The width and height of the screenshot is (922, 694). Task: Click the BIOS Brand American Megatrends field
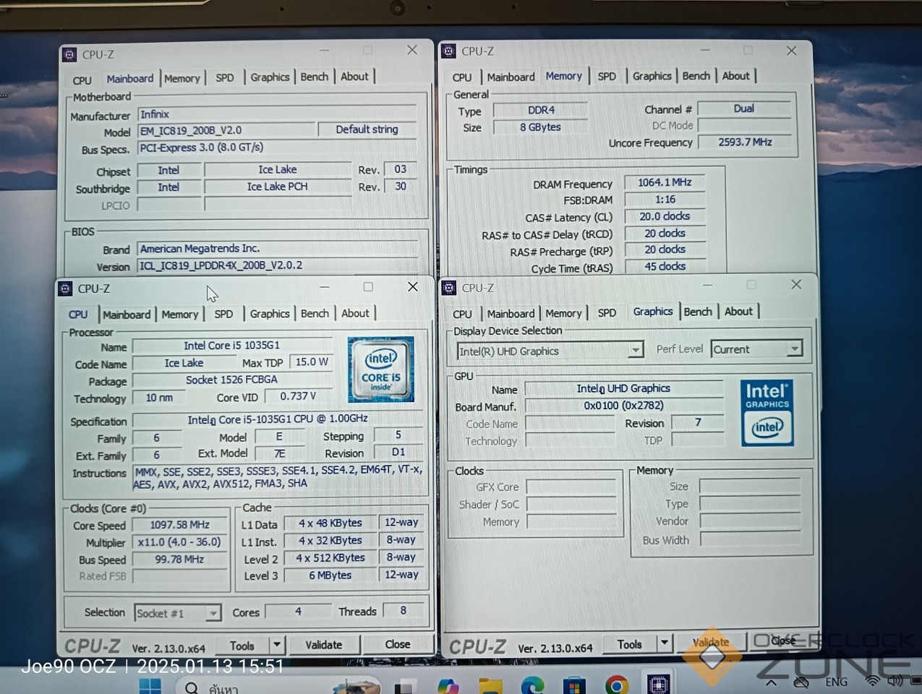point(278,249)
